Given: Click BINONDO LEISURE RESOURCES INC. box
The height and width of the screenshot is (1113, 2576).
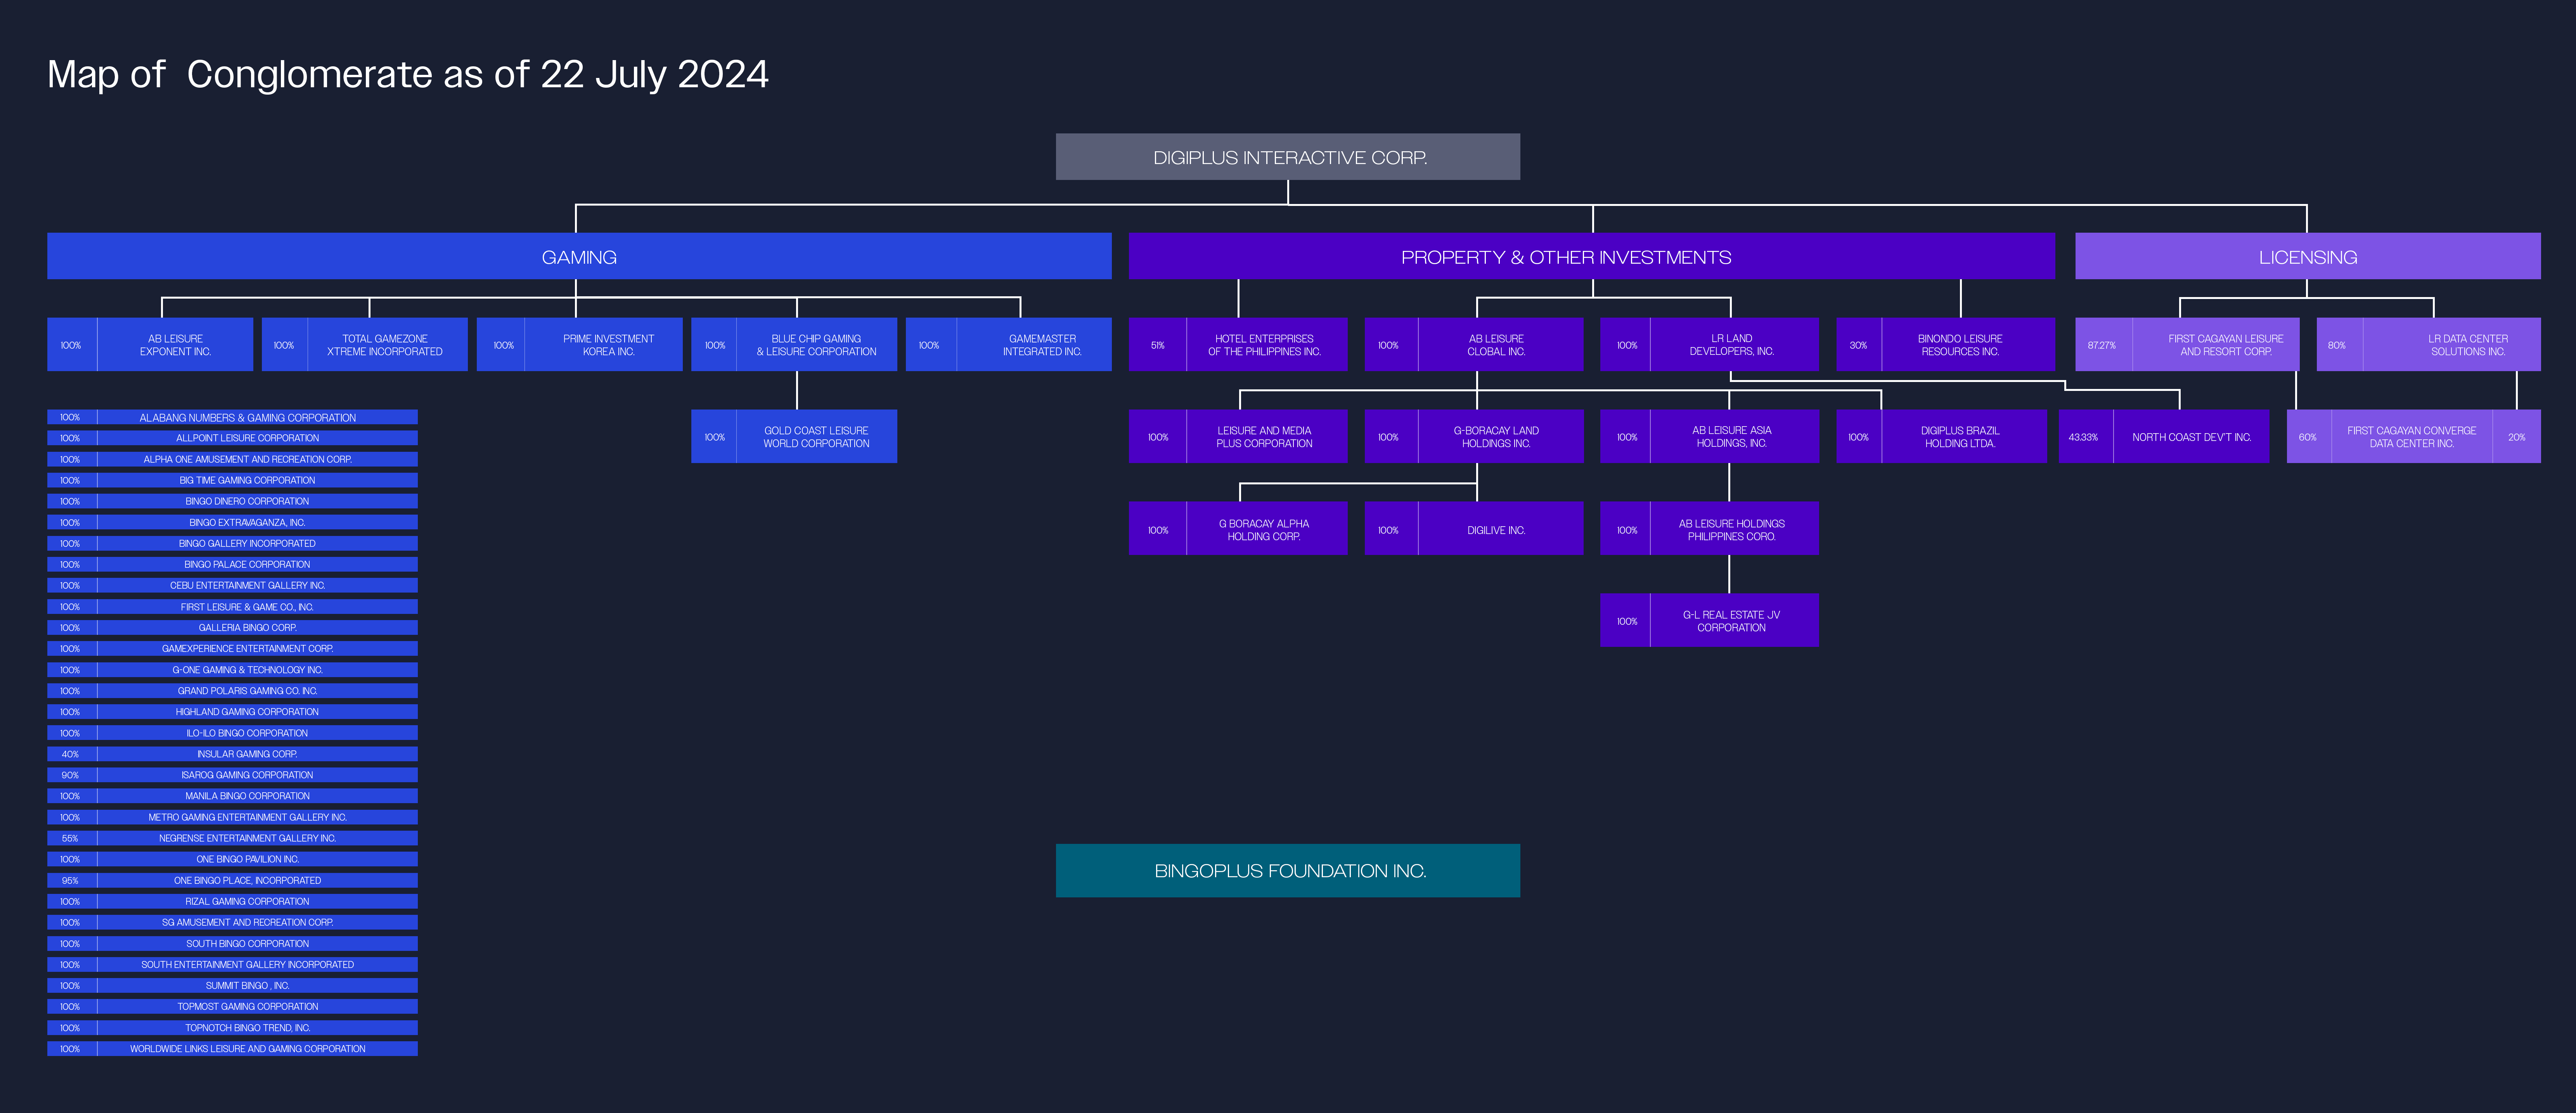Looking at the screenshot, I should click(x=1945, y=345).
